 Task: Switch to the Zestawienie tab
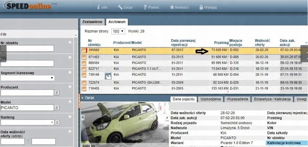pos(93,22)
